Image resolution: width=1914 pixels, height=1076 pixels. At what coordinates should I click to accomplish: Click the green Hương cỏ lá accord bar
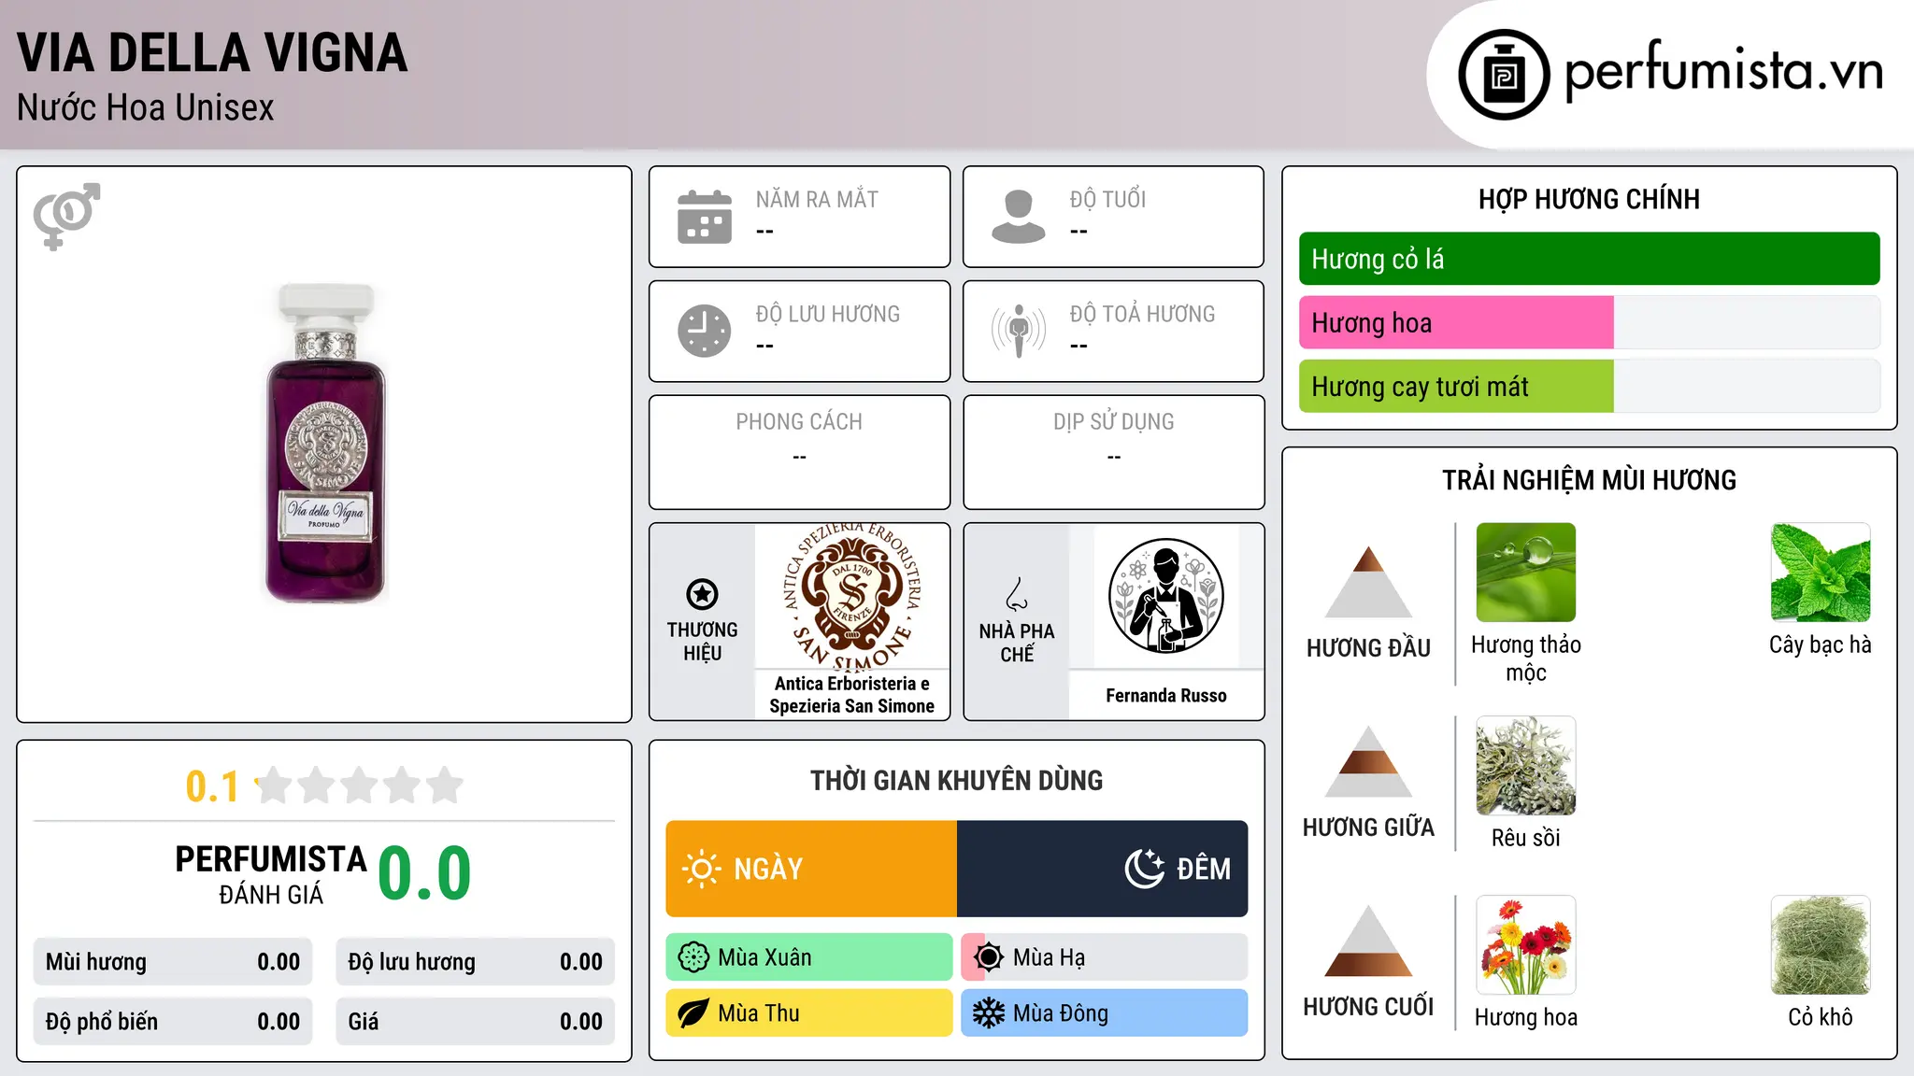(x=1589, y=259)
